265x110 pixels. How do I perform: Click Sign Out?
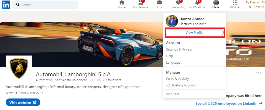pyautogui.click(x=172, y=94)
